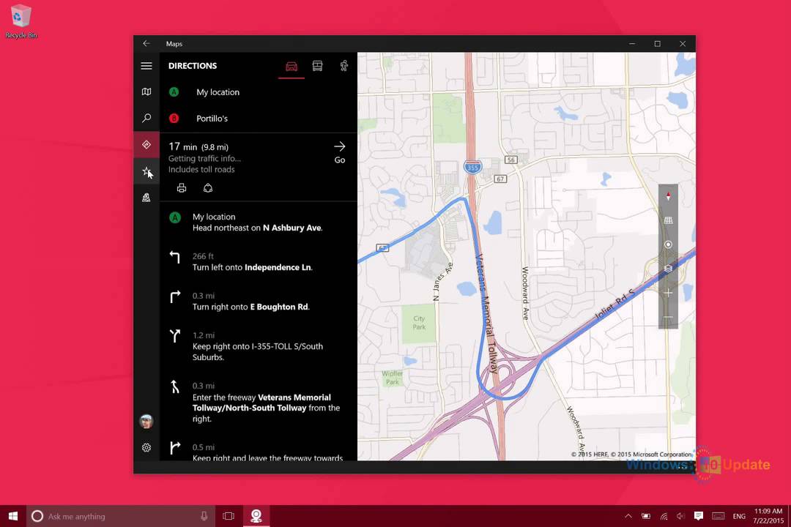Select step Head northeast on N Ashbury Ave
The width and height of the screenshot is (791, 527).
tap(259, 223)
